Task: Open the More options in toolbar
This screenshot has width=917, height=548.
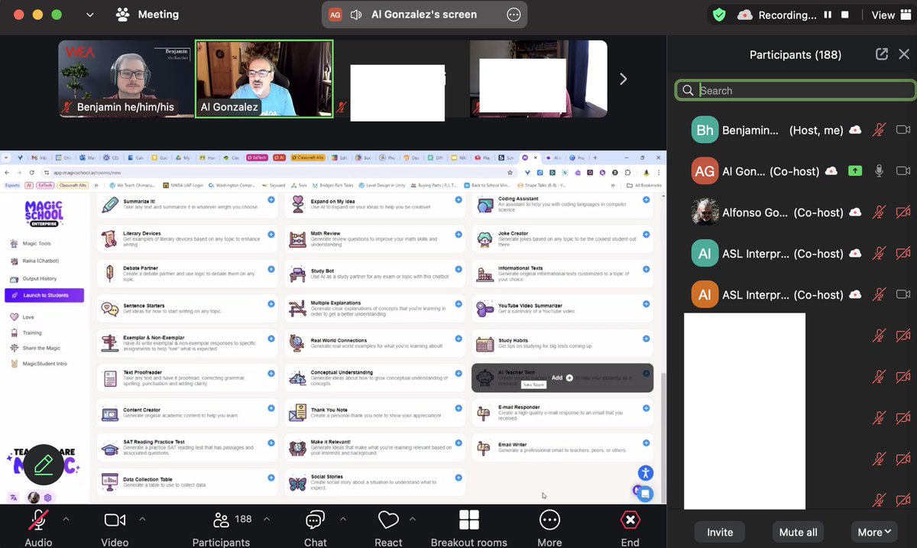Action: point(549,527)
